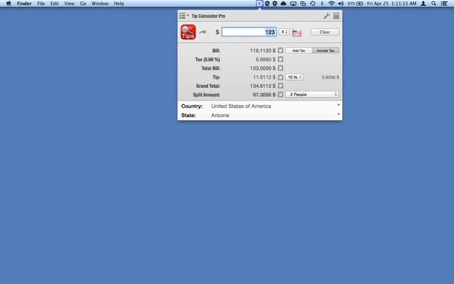Screen dimensions: 454x284
Task: Copy the Tax amount via clipboard icon
Action: click(x=280, y=59)
